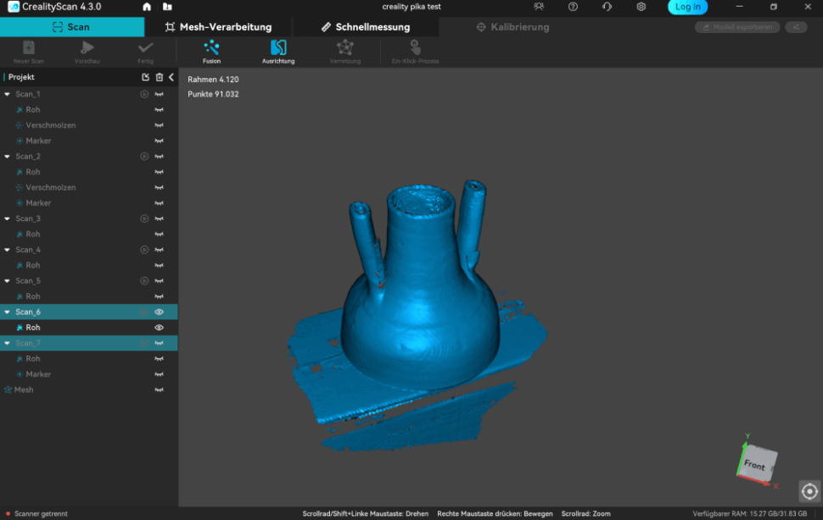Image resolution: width=823 pixels, height=520 pixels.
Task: Click the trash delete icon in Projekt header
Action: click(x=159, y=77)
